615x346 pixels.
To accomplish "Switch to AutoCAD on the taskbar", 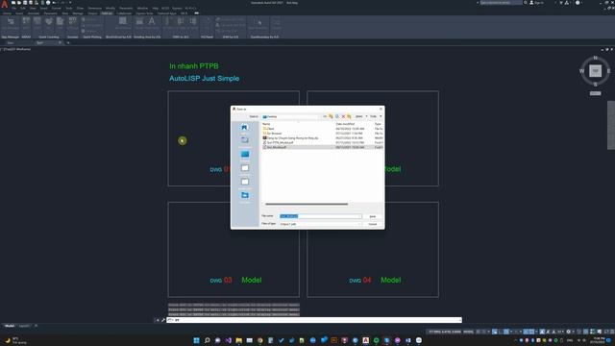I will pos(365,340).
